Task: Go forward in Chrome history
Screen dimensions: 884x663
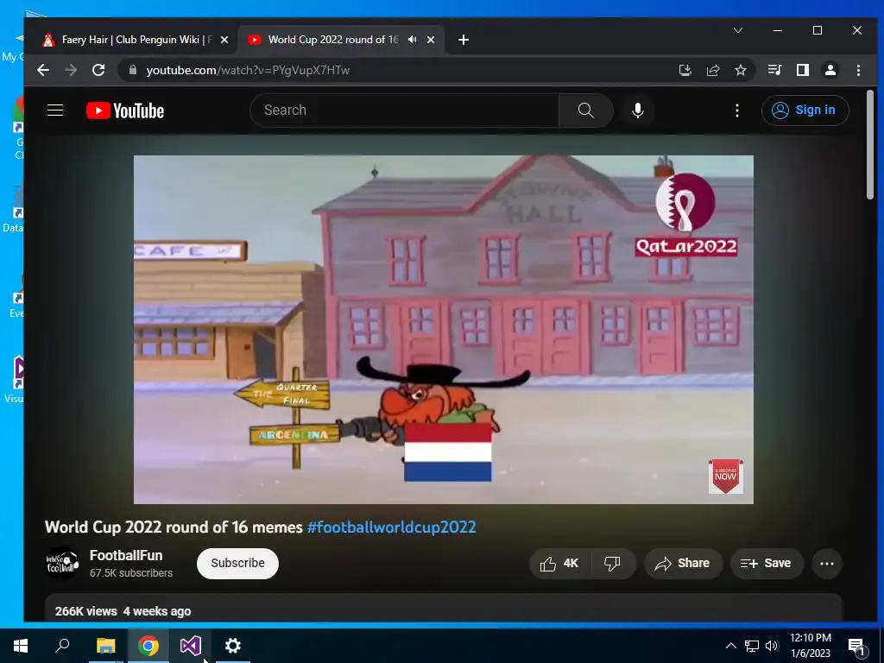Action: [x=71, y=70]
